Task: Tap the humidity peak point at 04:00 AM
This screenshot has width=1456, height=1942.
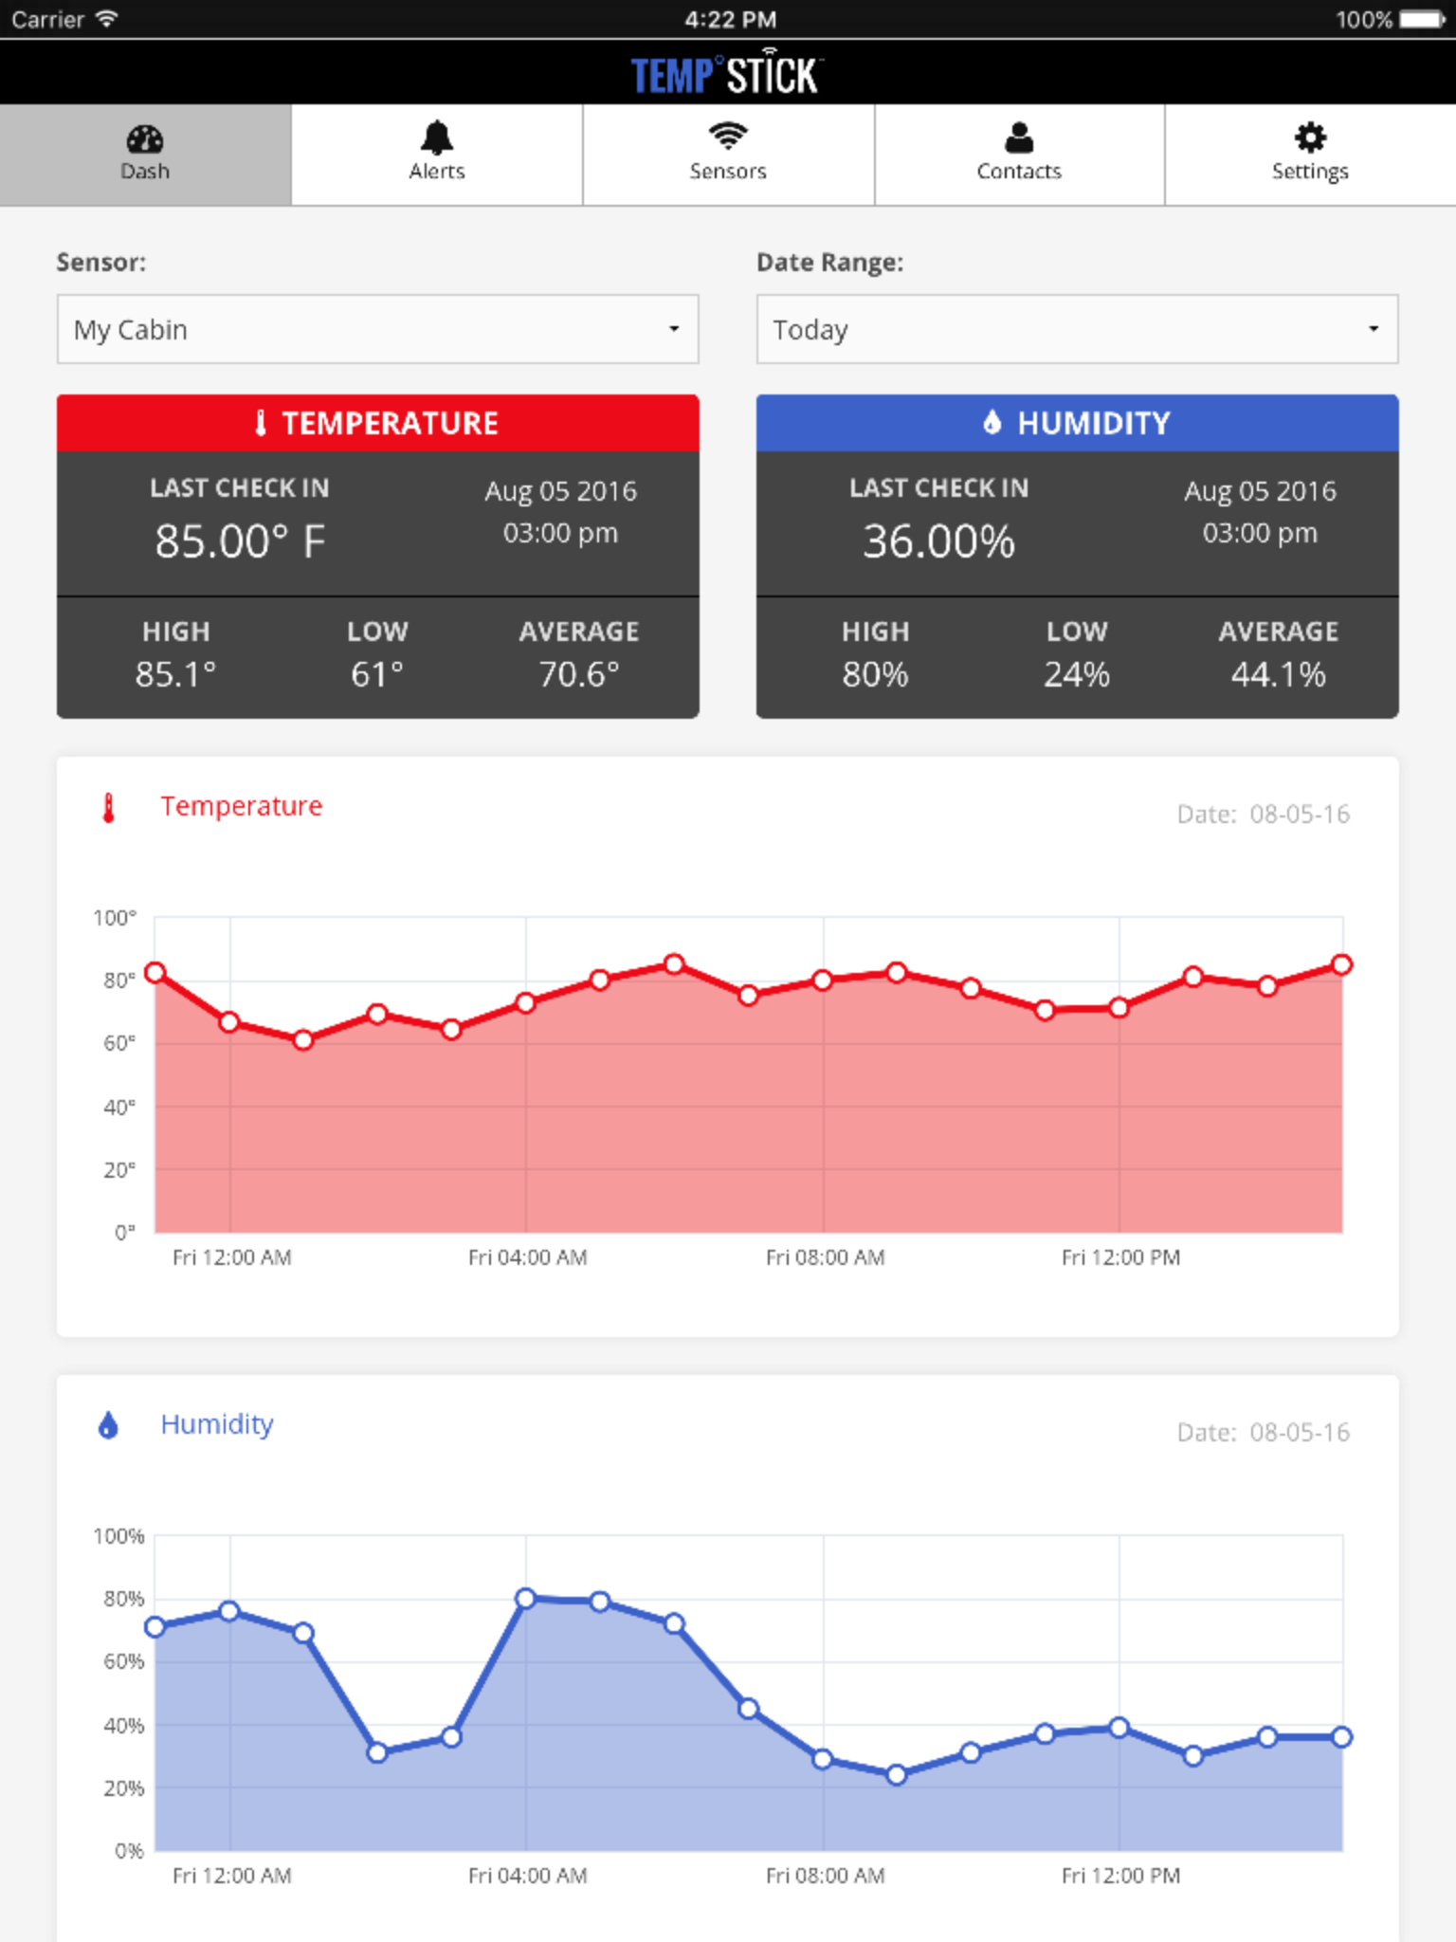Action: 526,1599
